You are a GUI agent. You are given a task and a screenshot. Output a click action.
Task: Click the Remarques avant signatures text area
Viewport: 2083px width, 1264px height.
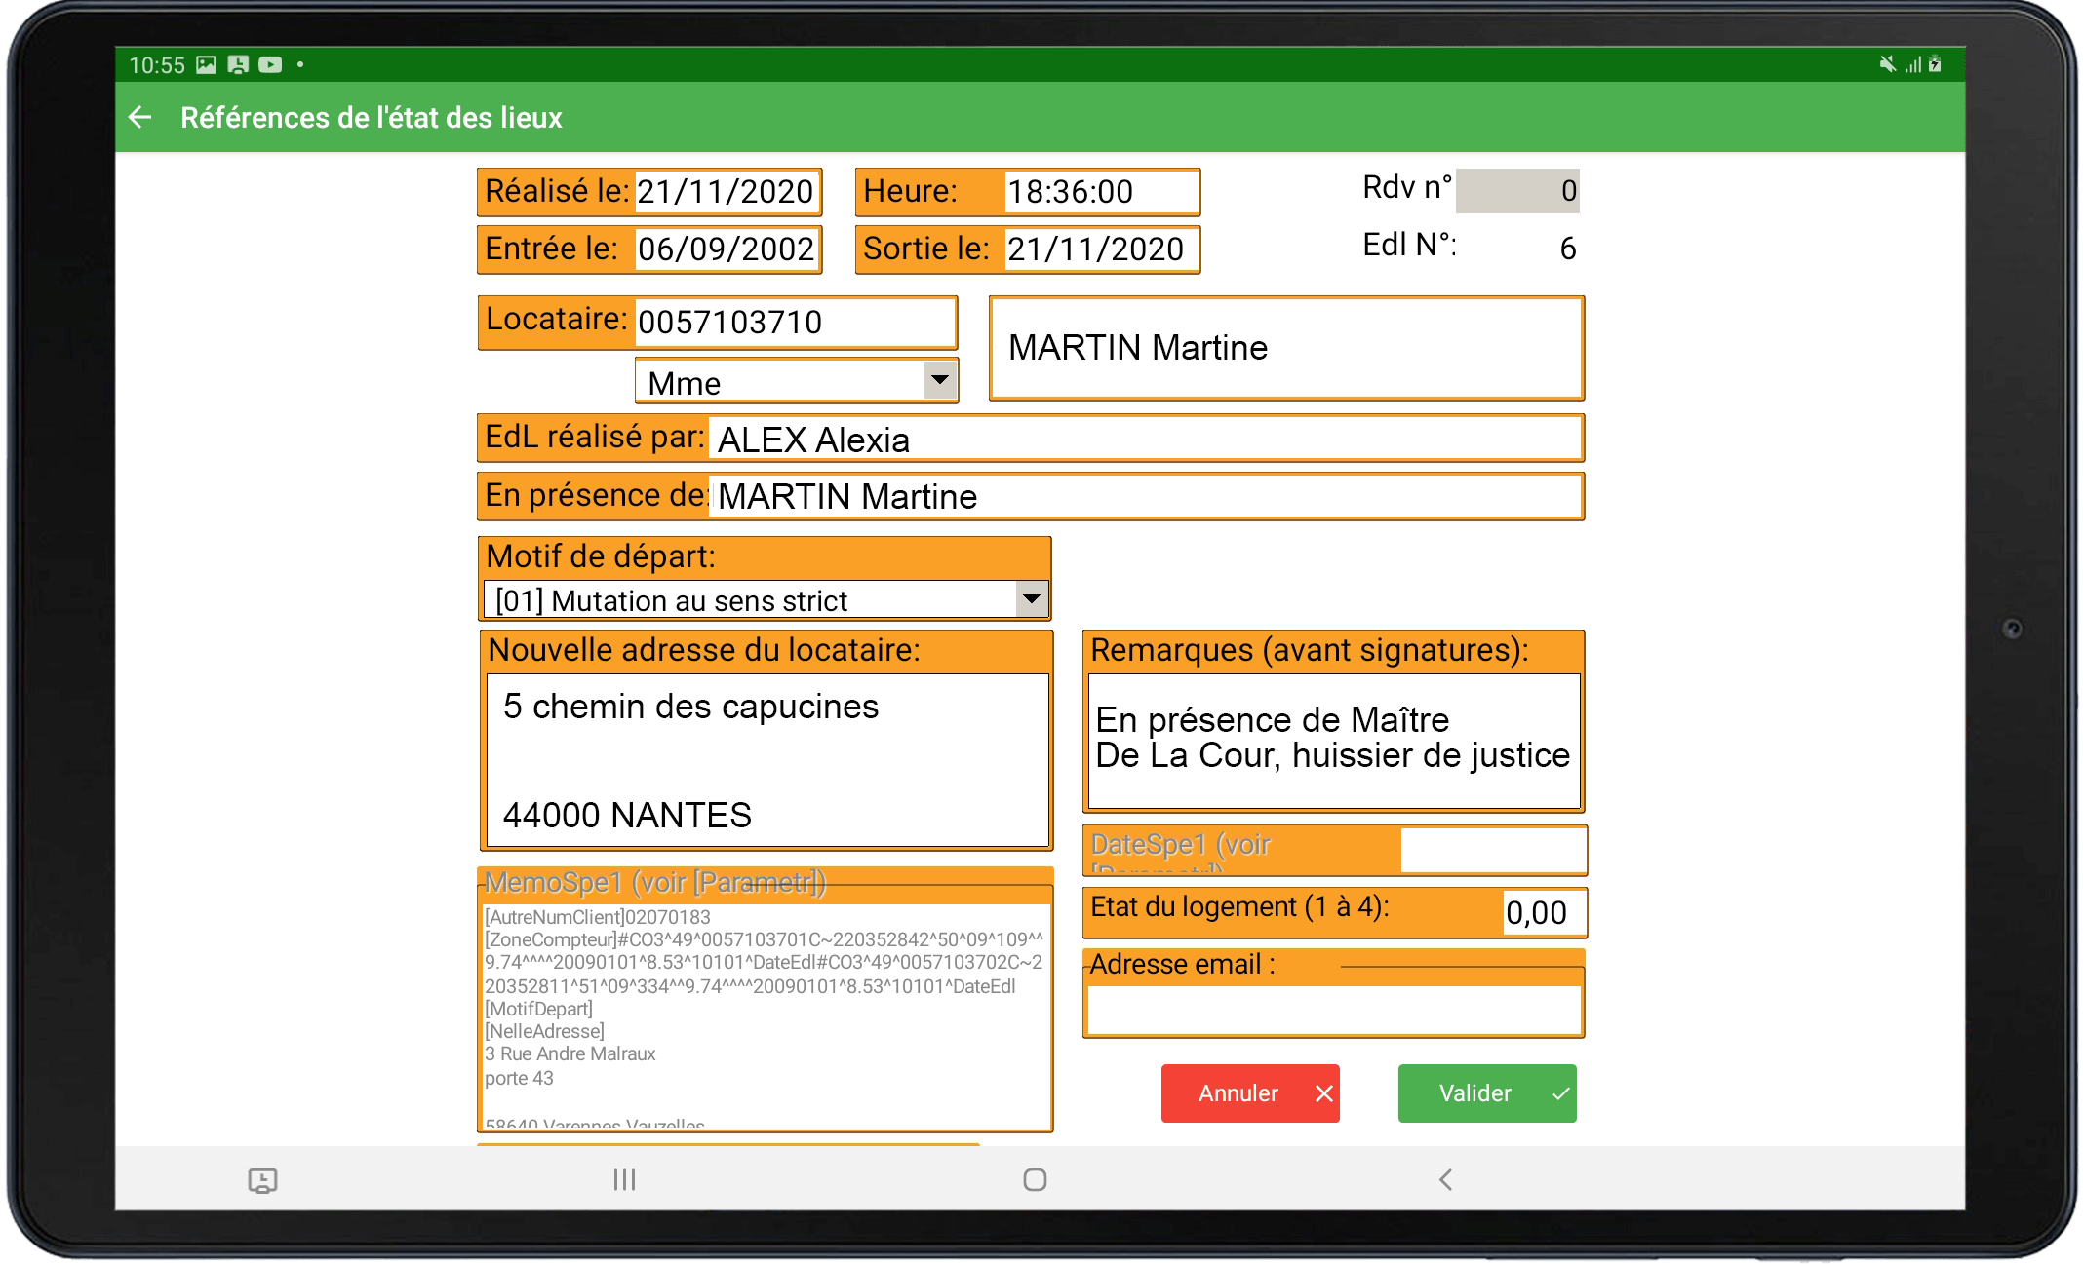tap(1332, 741)
